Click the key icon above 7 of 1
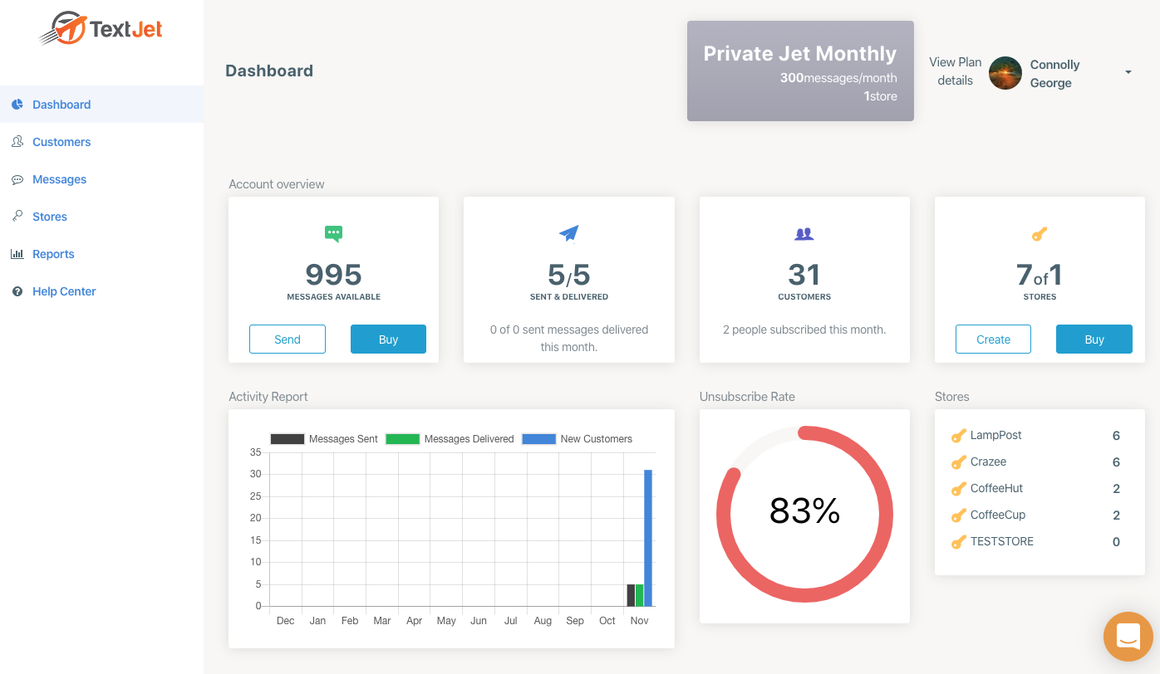The width and height of the screenshot is (1160, 674). click(1039, 235)
